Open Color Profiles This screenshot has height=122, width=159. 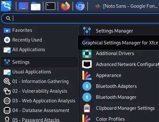point(119,119)
